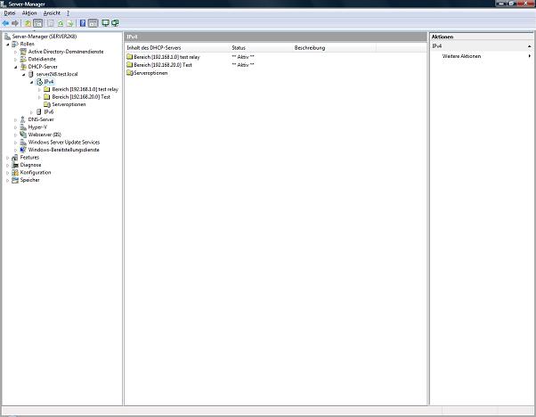Select Serveroptionen in the content list
This screenshot has height=417, width=536.
tap(147, 73)
